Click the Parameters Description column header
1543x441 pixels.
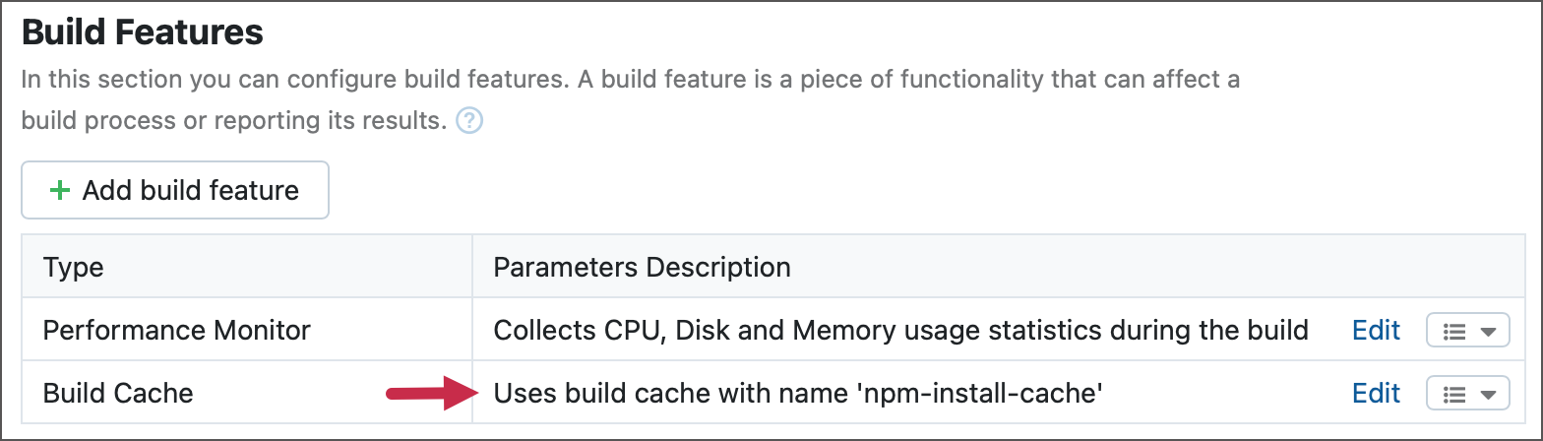pyautogui.click(x=642, y=267)
